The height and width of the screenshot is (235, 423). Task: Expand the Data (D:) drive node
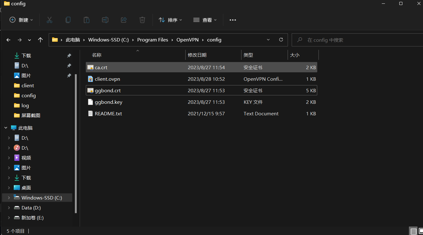9,208
